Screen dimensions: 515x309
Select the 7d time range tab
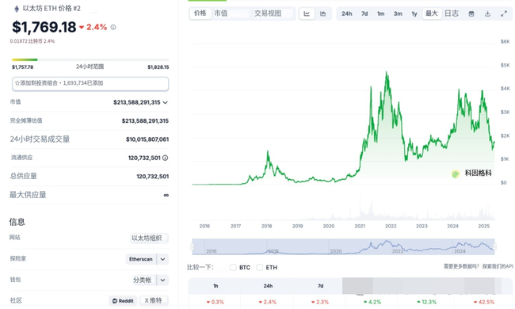coord(364,13)
